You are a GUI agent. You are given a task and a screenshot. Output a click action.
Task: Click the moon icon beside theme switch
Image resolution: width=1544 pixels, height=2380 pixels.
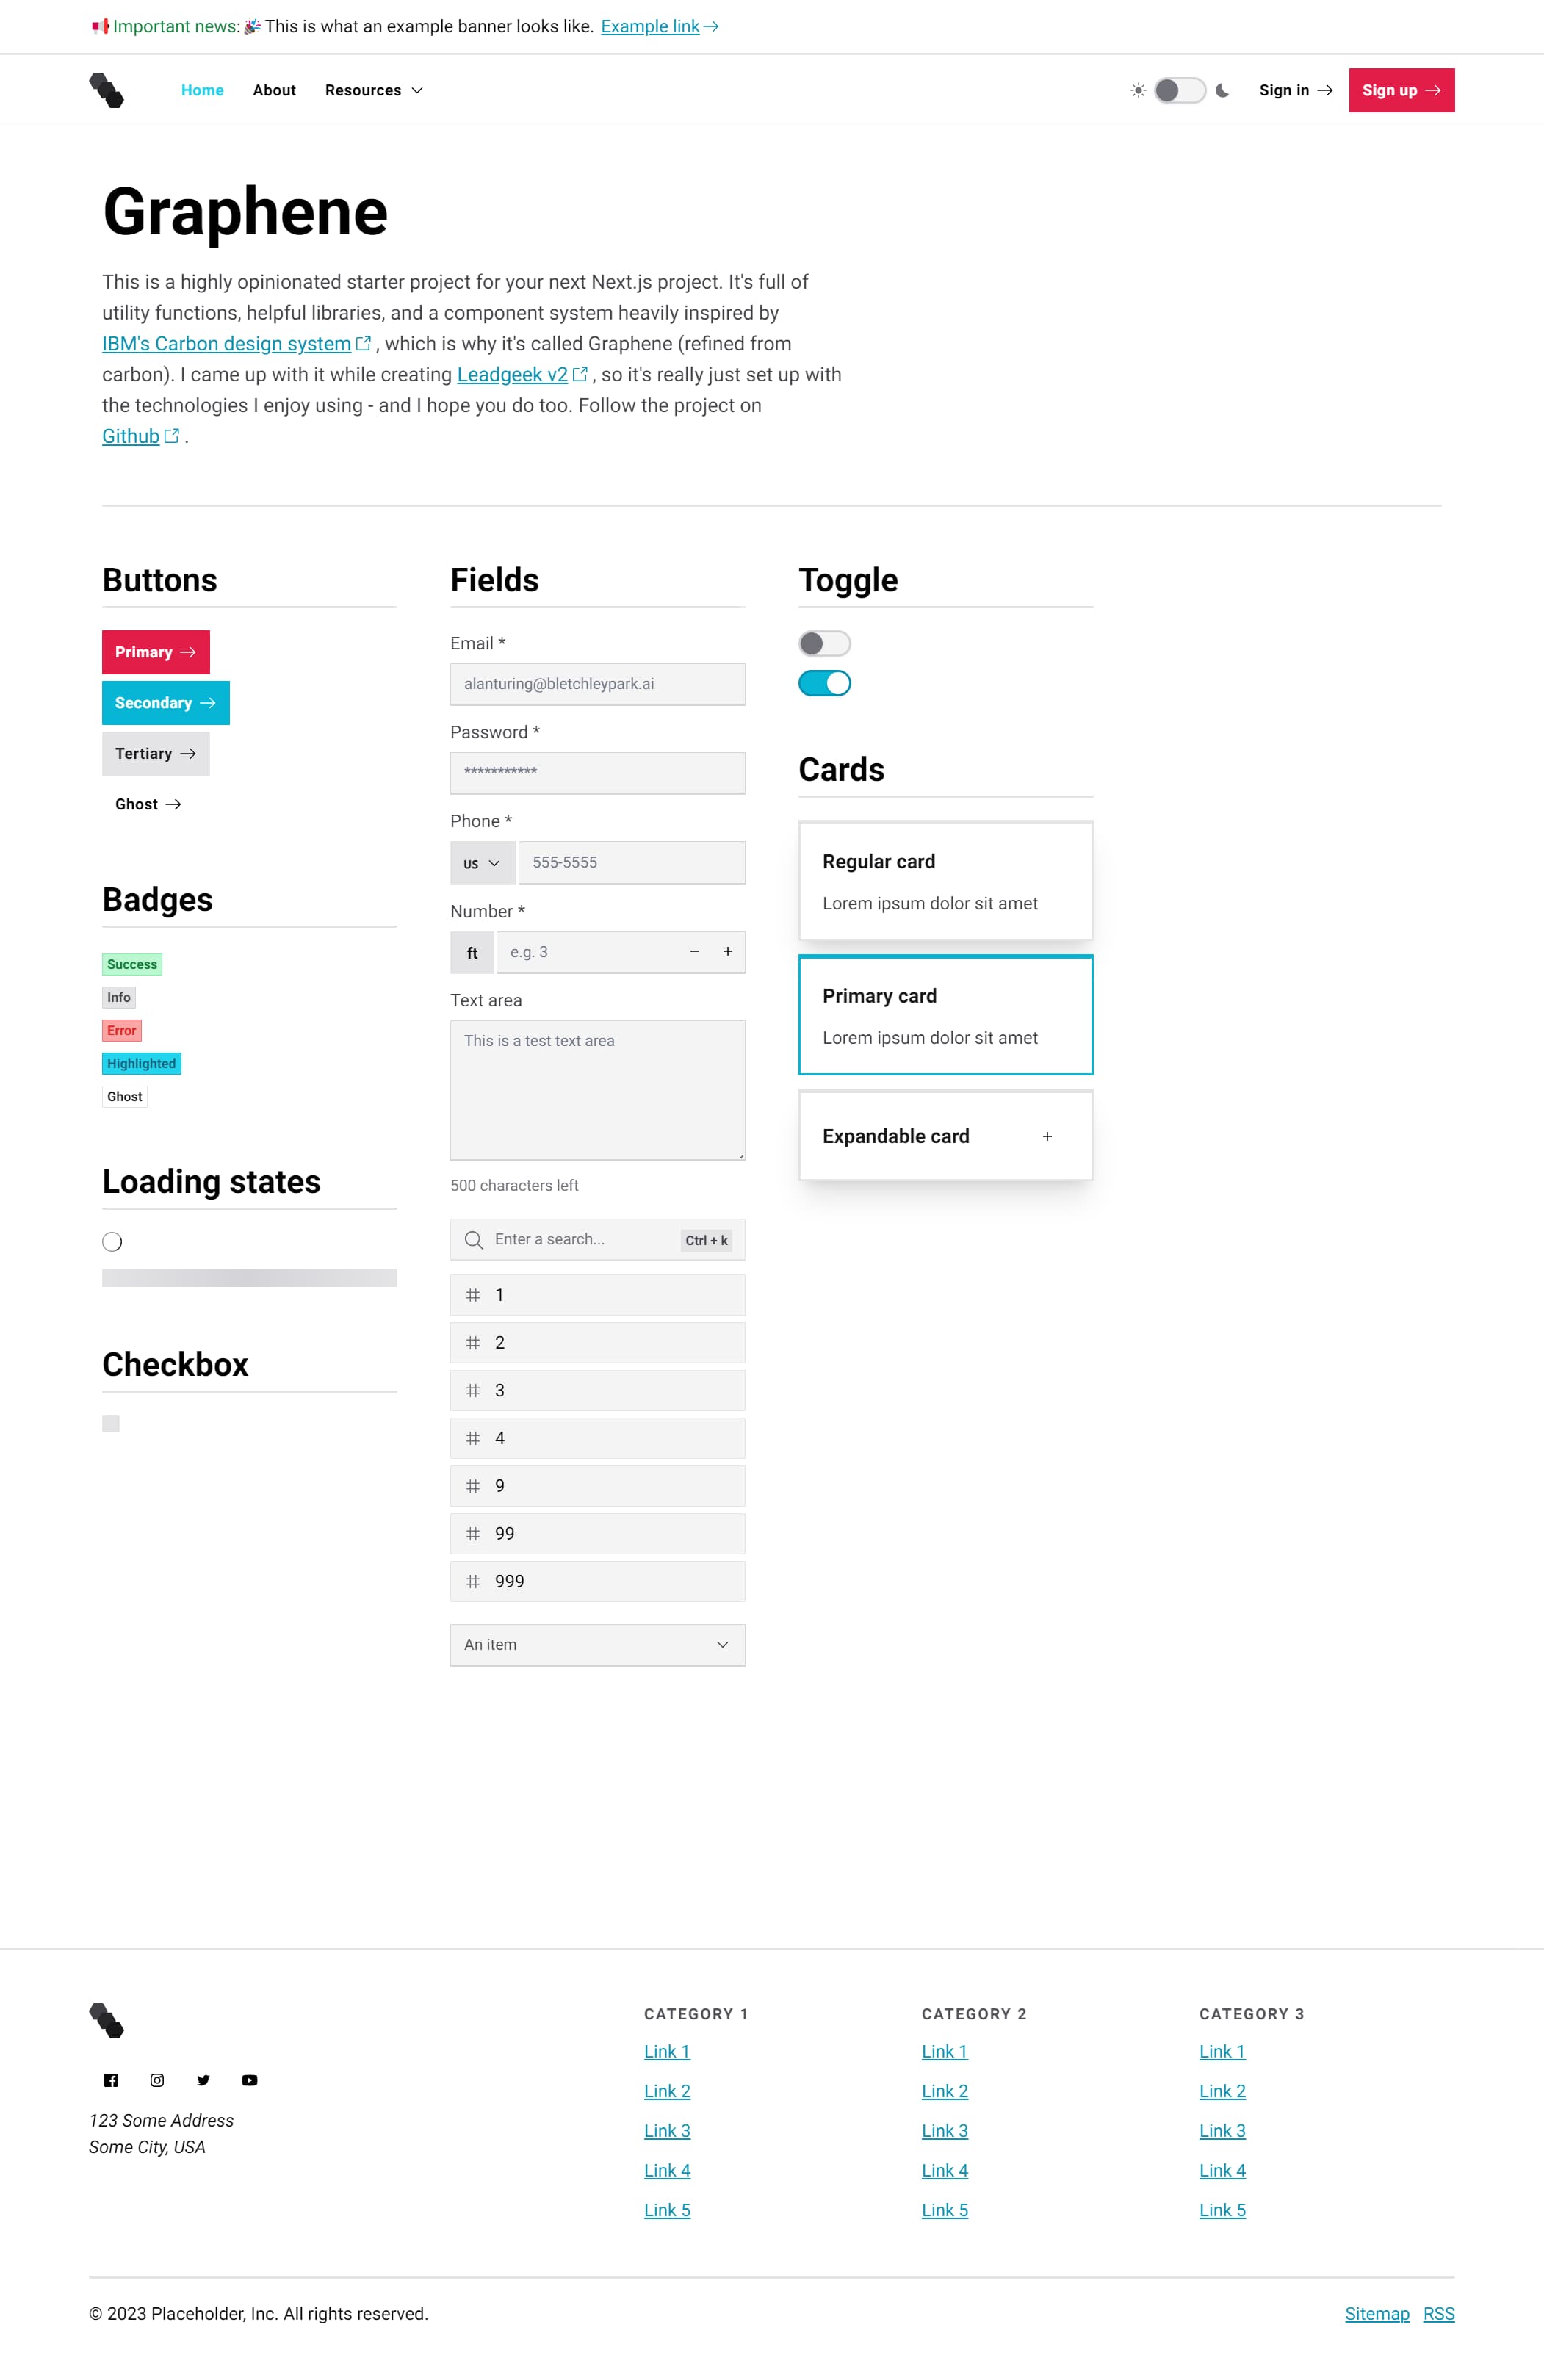coord(1222,90)
